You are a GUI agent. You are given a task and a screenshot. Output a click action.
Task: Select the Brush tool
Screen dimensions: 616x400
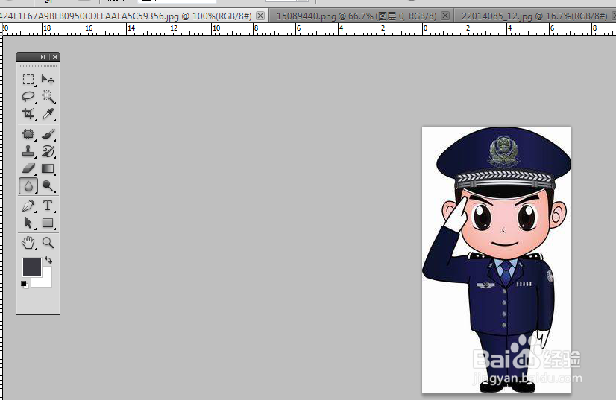coord(48,134)
